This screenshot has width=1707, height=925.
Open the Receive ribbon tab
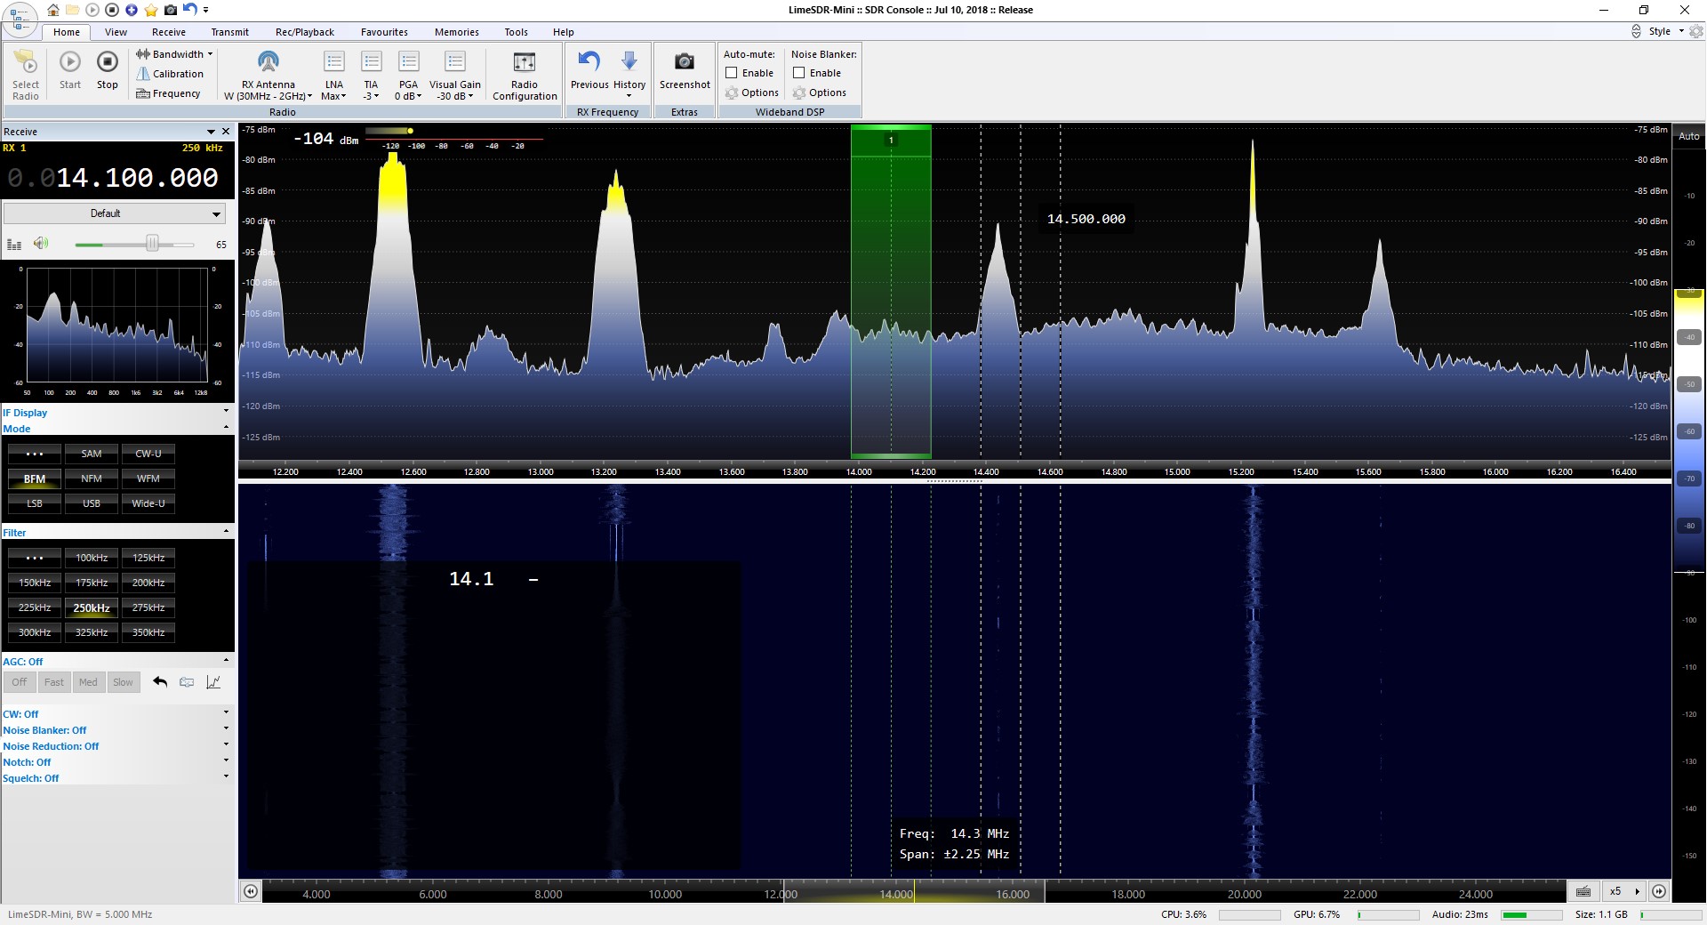[168, 32]
